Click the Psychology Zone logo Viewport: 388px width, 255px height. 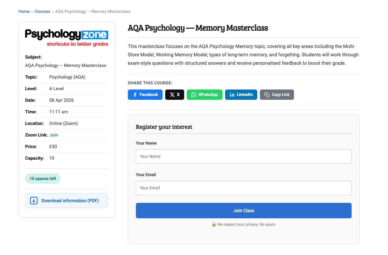click(x=67, y=38)
